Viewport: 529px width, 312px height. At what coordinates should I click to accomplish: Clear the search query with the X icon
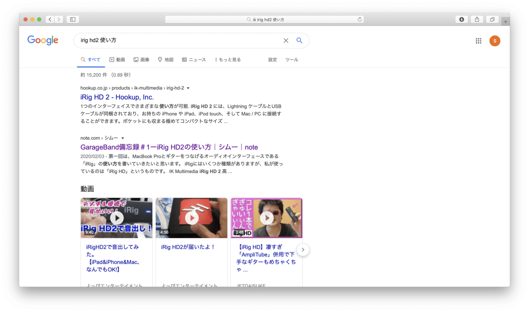coord(286,40)
